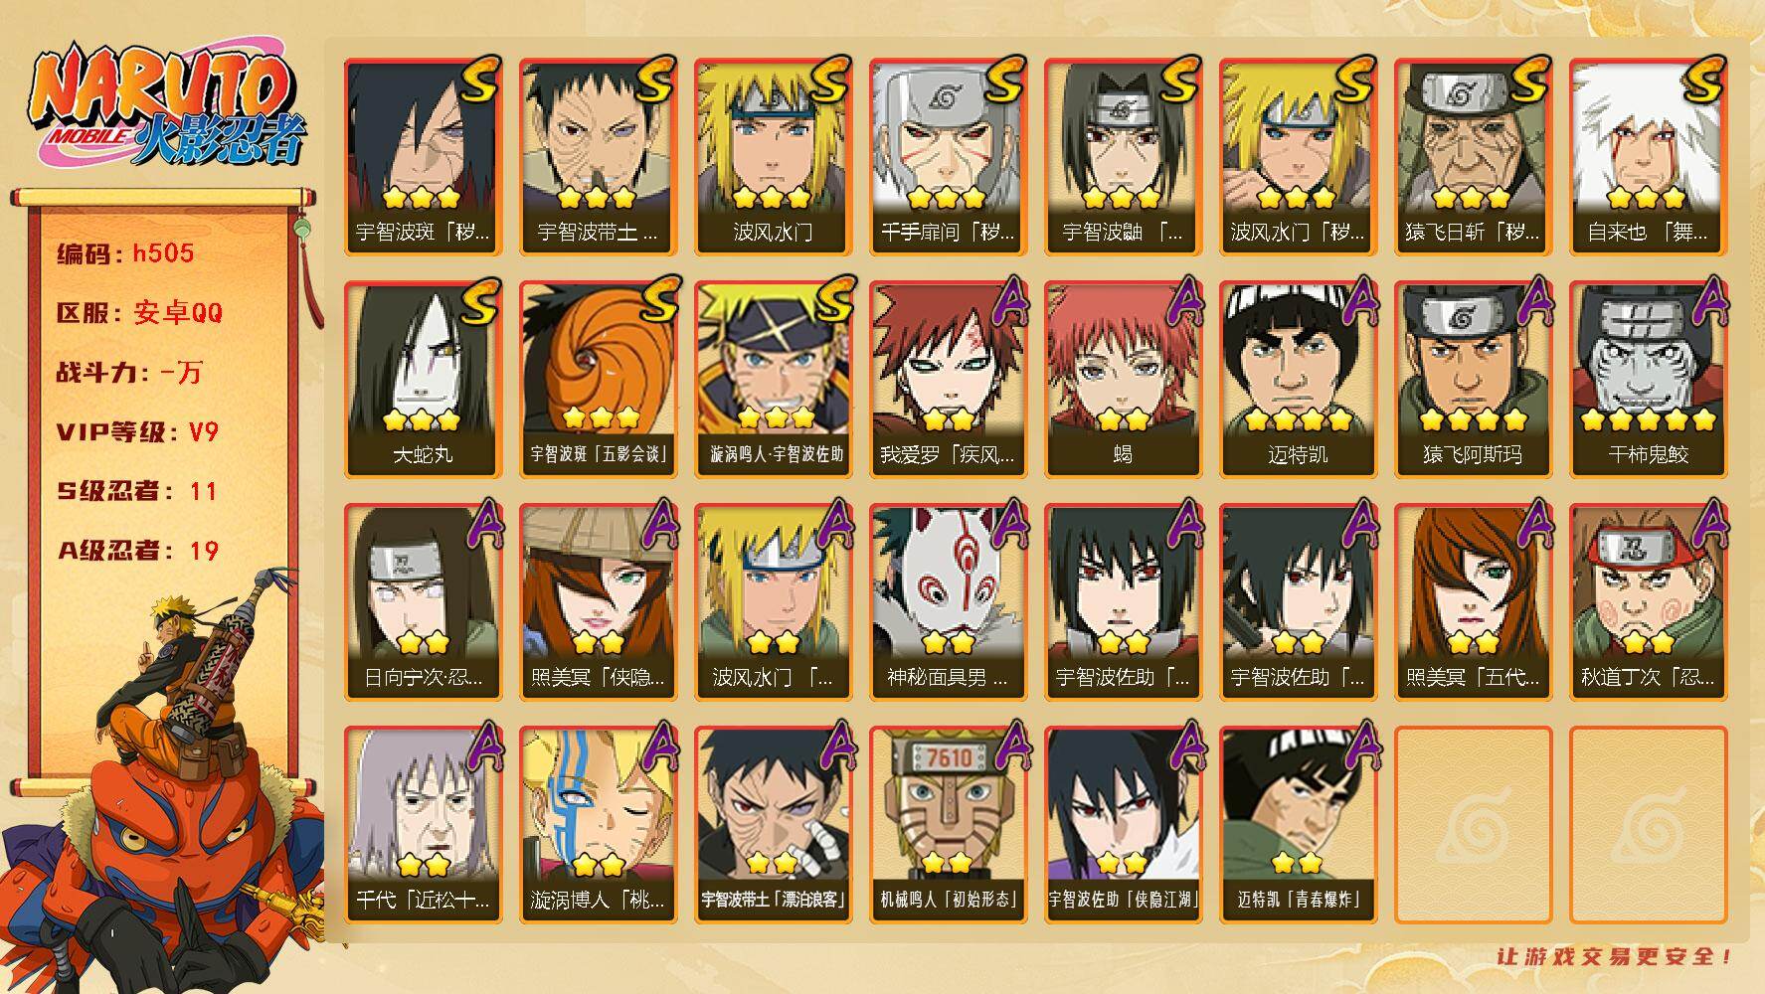The image size is (1765, 994).
Task: Select the 大蛇丸 ninja card
Action: (423, 379)
